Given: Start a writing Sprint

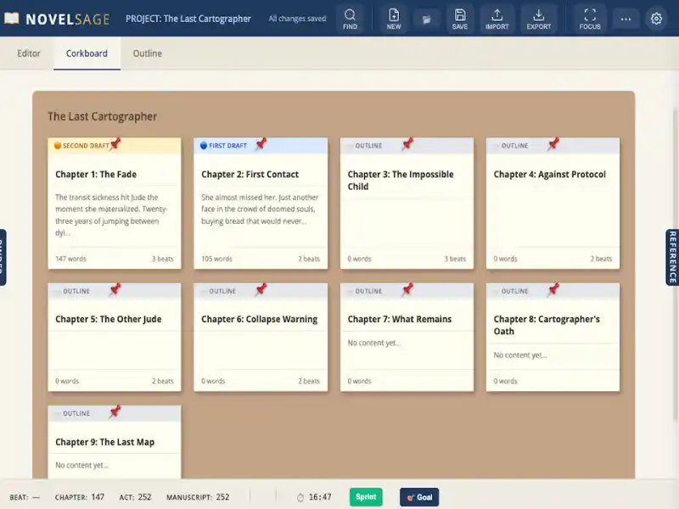Looking at the screenshot, I should coord(366,497).
